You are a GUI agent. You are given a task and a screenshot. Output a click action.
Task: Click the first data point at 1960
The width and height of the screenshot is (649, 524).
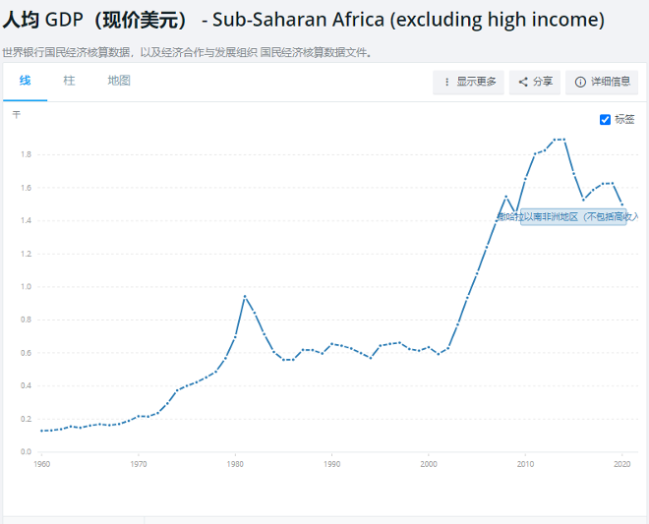(x=41, y=431)
